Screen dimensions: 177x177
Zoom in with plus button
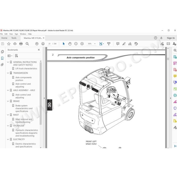coord(82,44)
